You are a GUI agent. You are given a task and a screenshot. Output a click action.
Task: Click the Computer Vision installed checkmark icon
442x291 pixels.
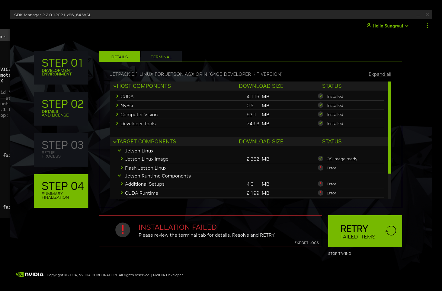coord(321,114)
